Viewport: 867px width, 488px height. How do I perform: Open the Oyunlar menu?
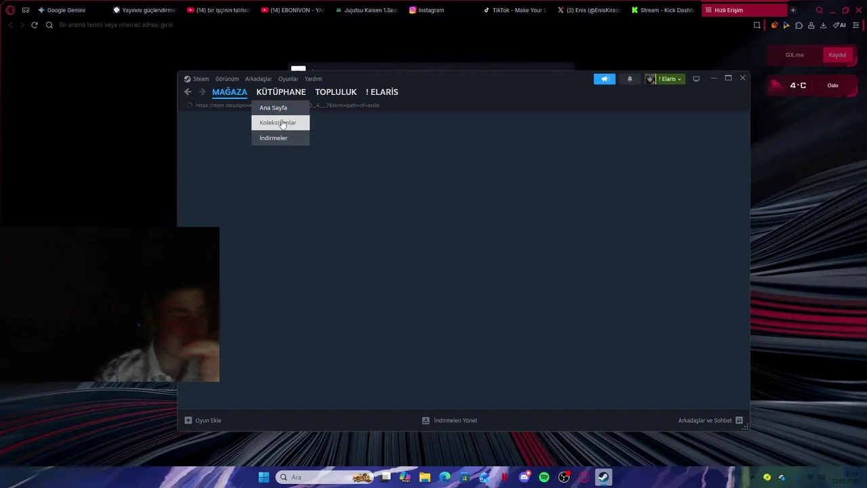click(288, 79)
